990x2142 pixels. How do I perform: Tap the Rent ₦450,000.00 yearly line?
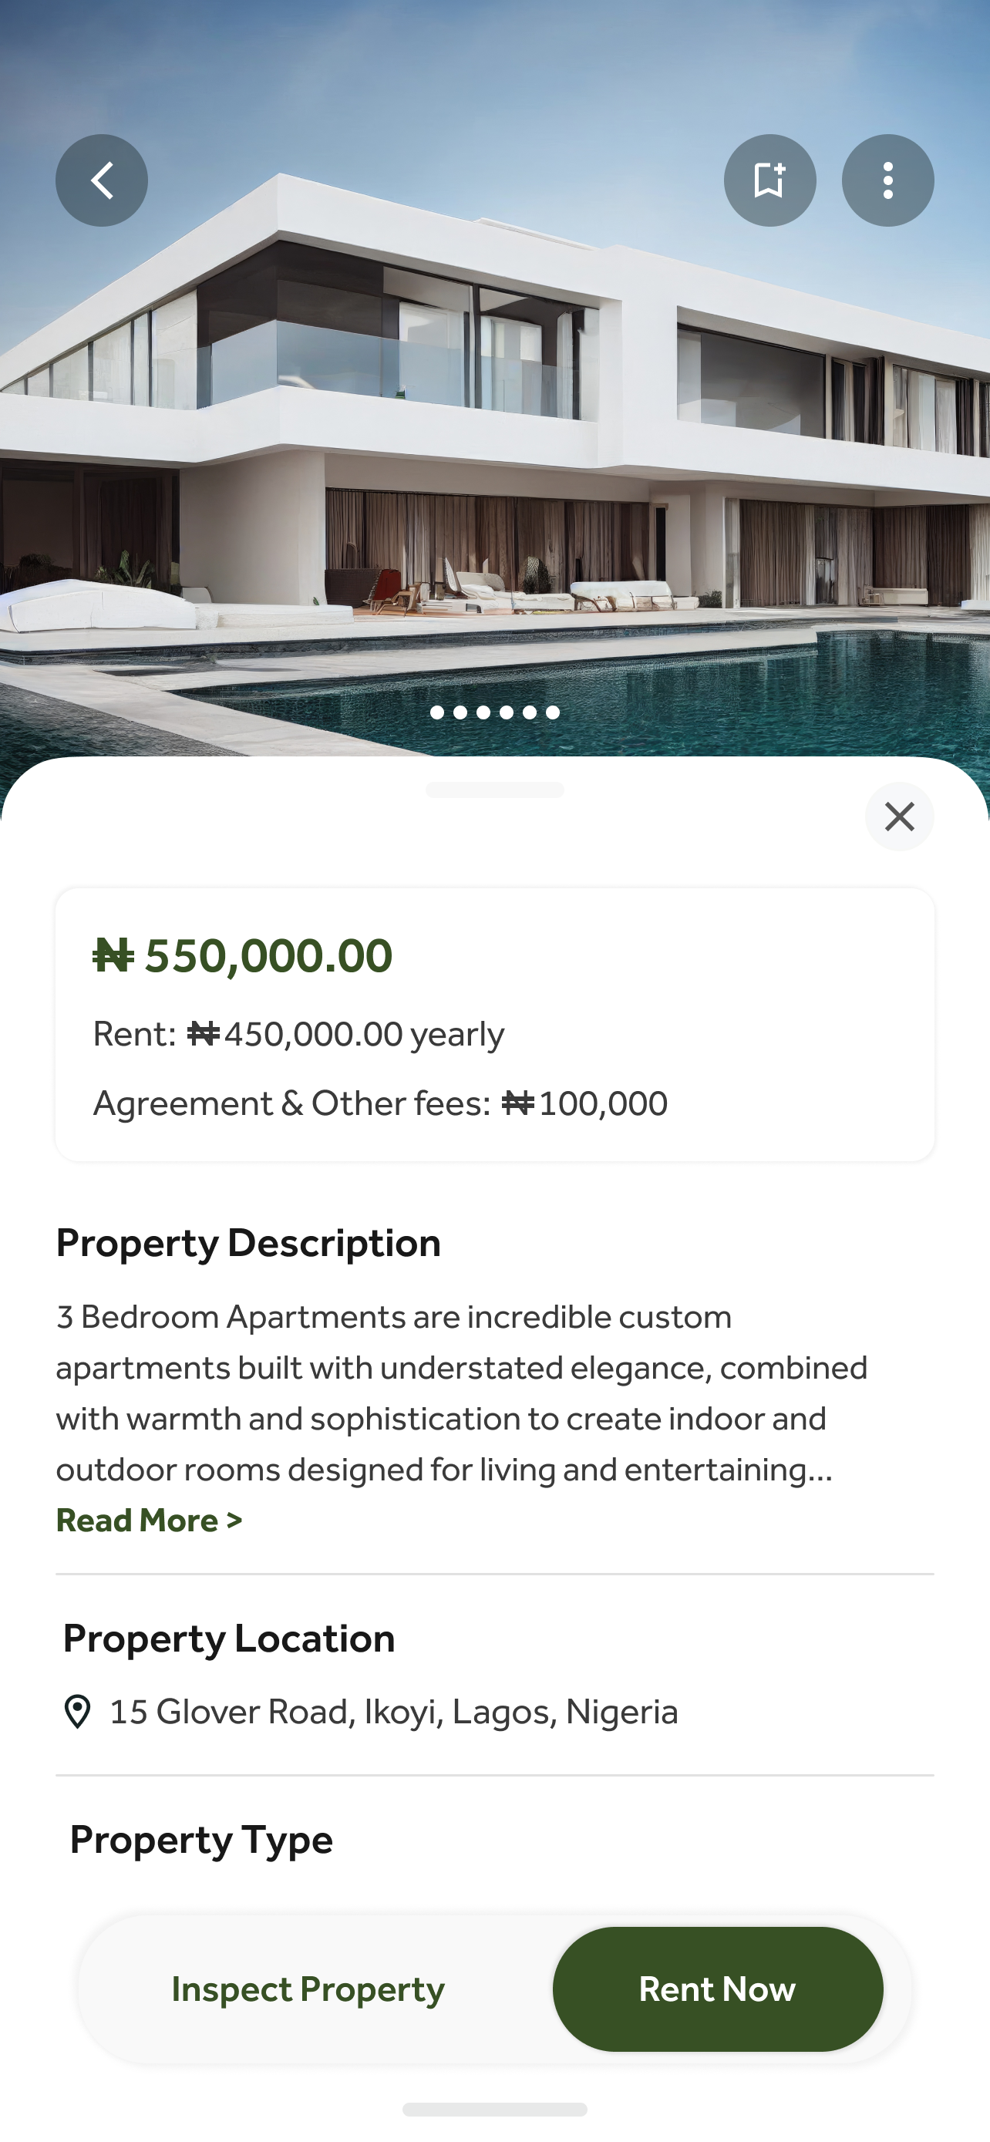tap(298, 1035)
